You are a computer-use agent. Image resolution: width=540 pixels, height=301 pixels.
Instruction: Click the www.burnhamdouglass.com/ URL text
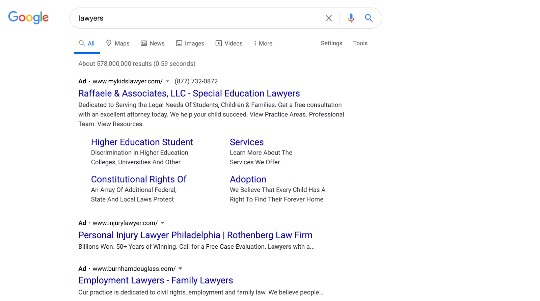click(x=134, y=269)
